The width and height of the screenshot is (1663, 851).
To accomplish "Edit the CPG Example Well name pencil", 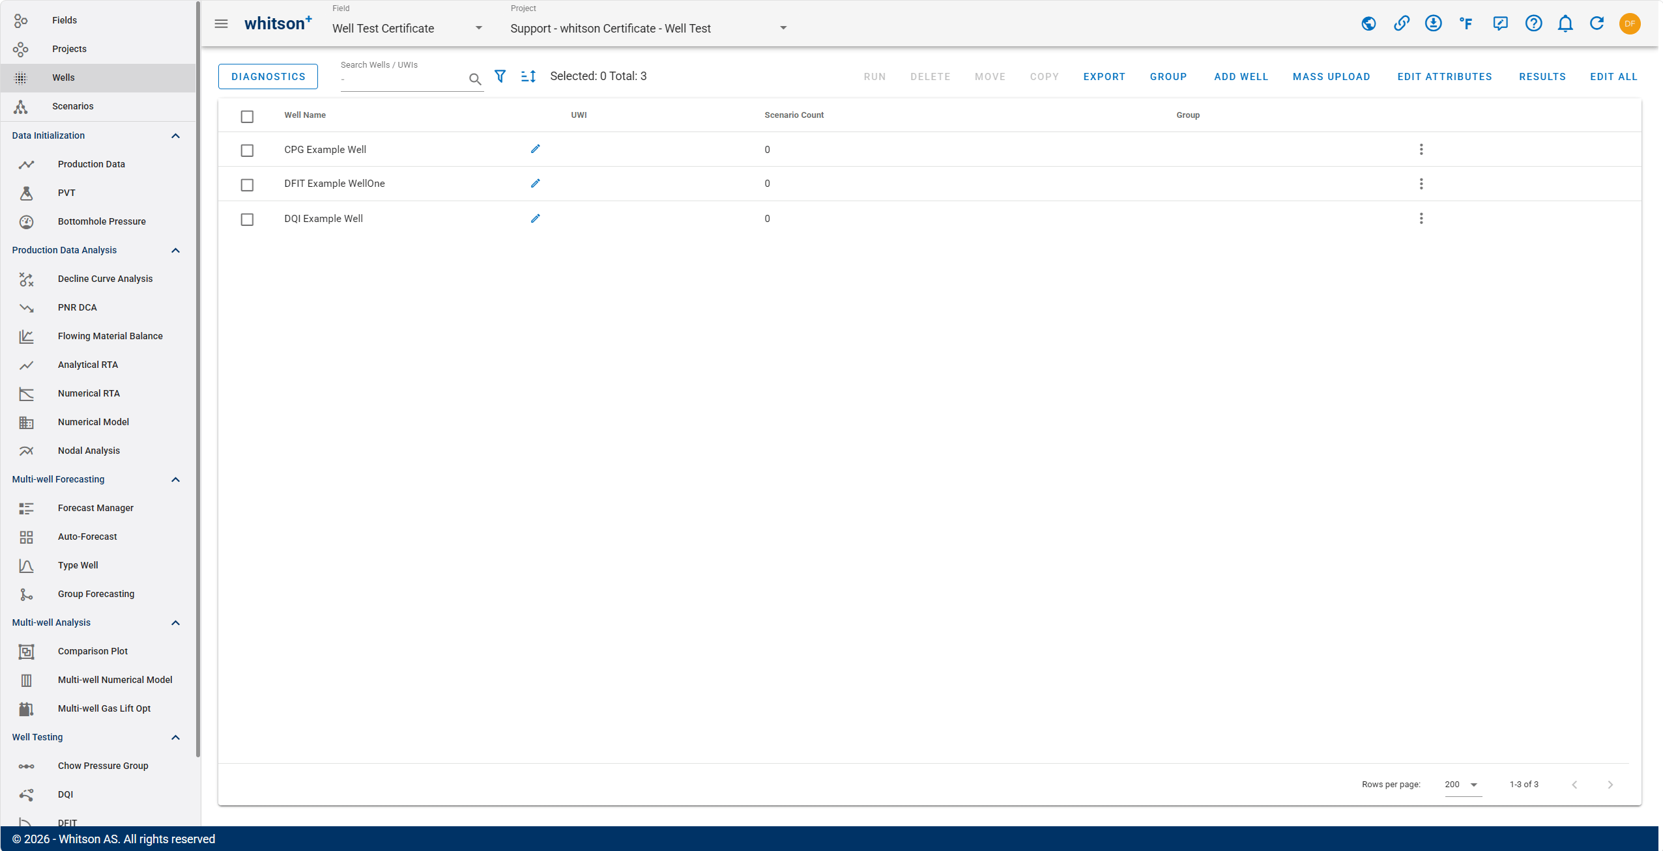I will 535,149.
